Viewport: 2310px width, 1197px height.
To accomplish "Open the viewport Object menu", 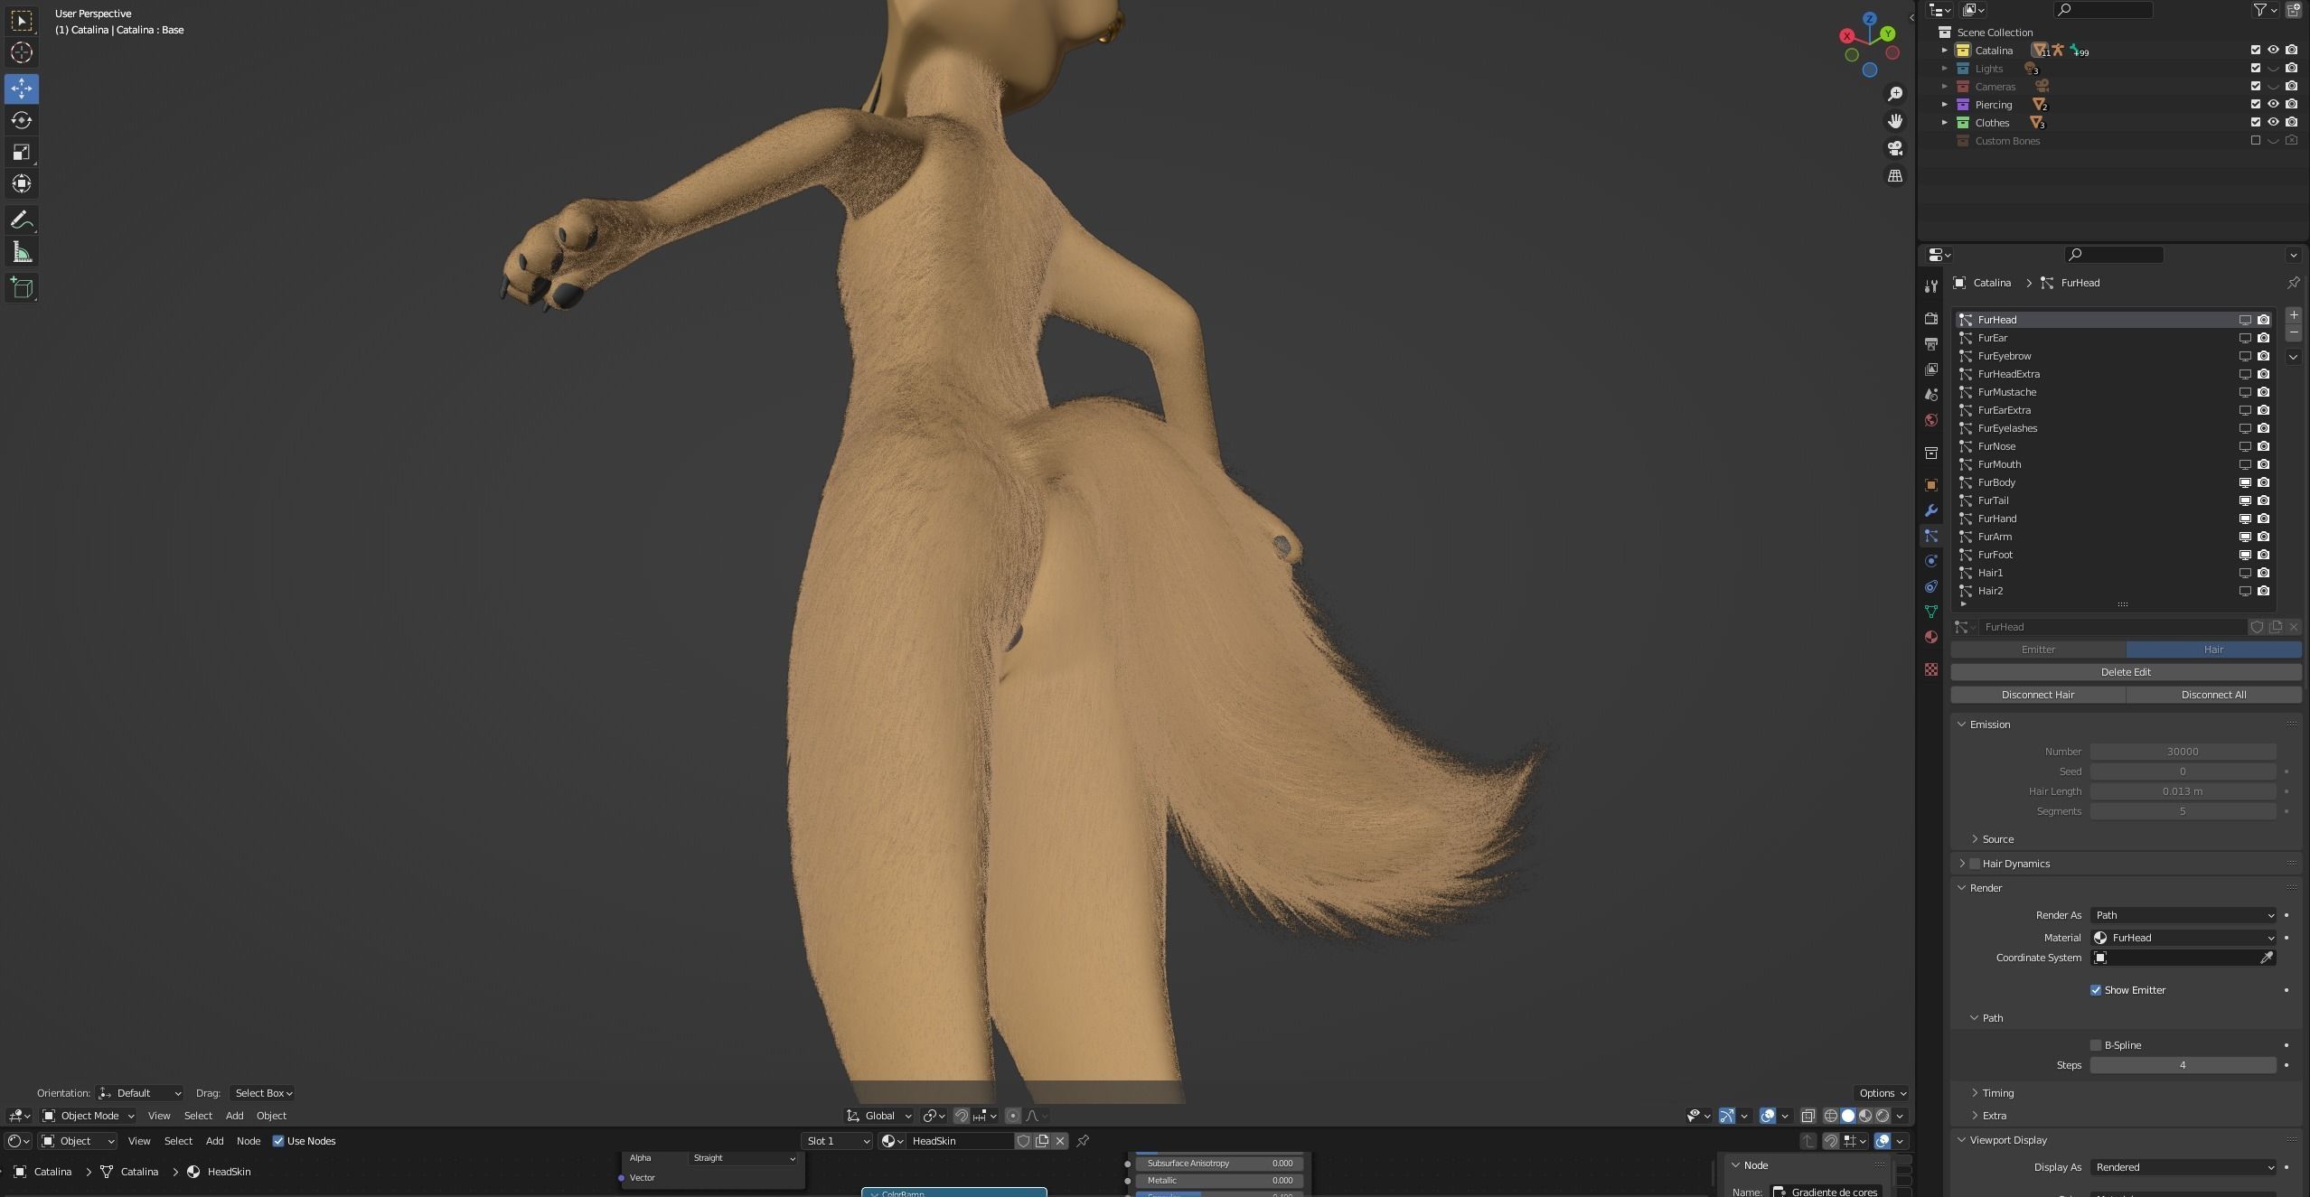I will tap(271, 1116).
